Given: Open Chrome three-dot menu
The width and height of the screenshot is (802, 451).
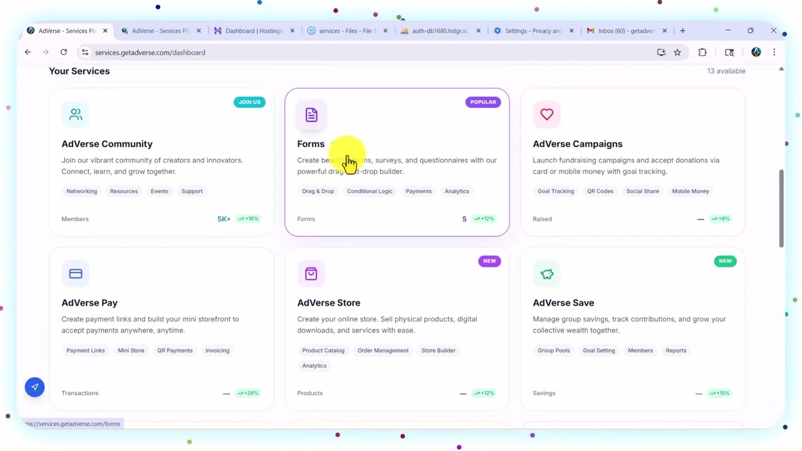Looking at the screenshot, I should point(774,53).
